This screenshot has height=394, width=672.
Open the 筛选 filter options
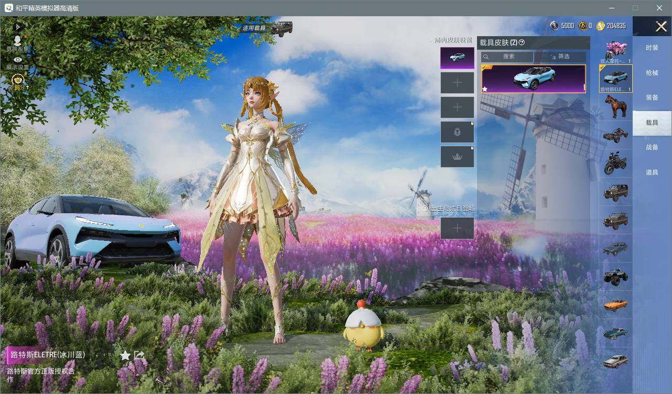click(560, 57)
